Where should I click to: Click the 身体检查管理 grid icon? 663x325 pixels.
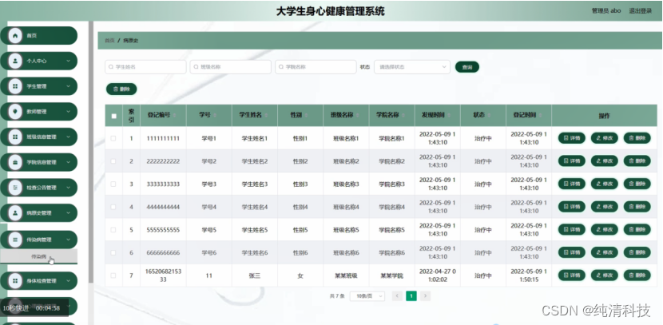click(15, 280)
